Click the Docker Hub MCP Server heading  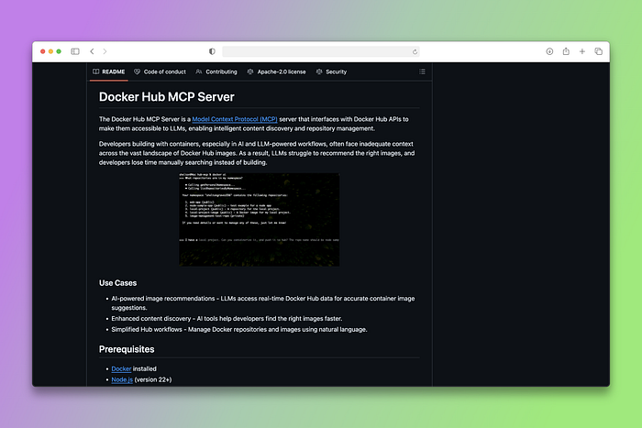coord(167,97)
